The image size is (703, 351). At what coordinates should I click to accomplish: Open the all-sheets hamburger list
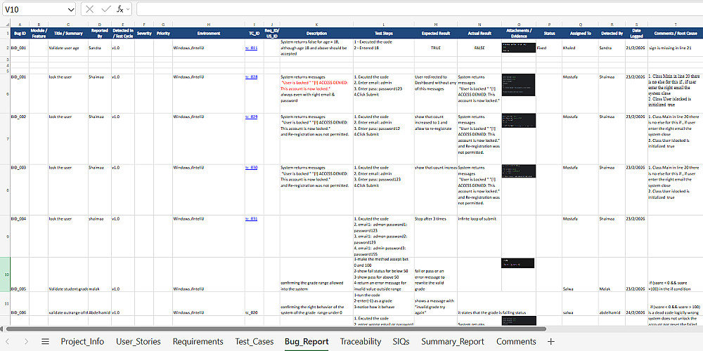[x=45, y=342]
